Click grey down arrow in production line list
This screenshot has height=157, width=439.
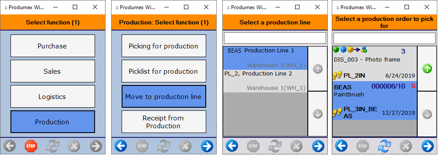317,114
